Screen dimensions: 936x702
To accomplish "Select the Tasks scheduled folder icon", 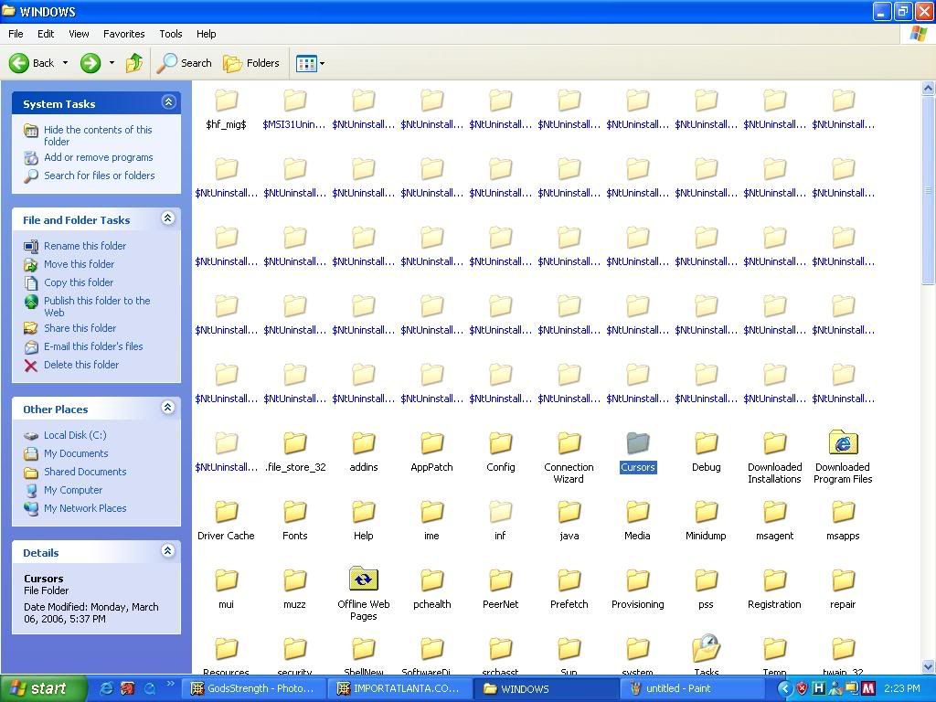I will click(706, 650).
